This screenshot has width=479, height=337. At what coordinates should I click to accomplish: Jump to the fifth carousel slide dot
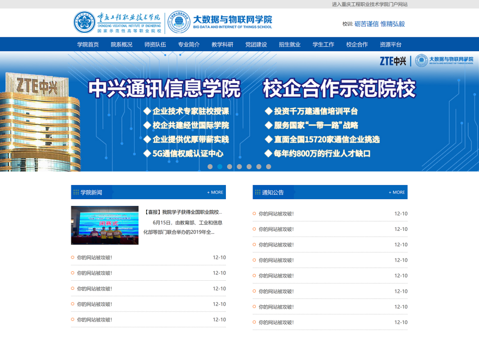(x=249, y=166)
